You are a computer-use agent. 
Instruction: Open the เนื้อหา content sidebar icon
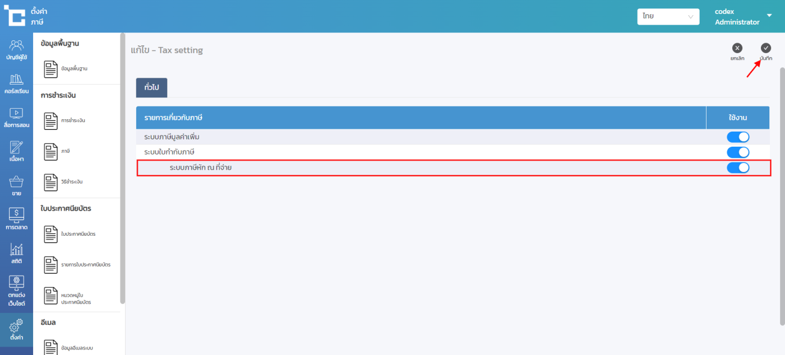click(16, 152)
